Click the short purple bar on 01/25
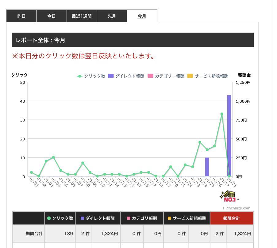The image size is (277, 248). coord(207,167)
